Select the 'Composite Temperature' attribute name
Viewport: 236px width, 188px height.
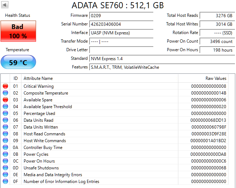click(46, 93)
